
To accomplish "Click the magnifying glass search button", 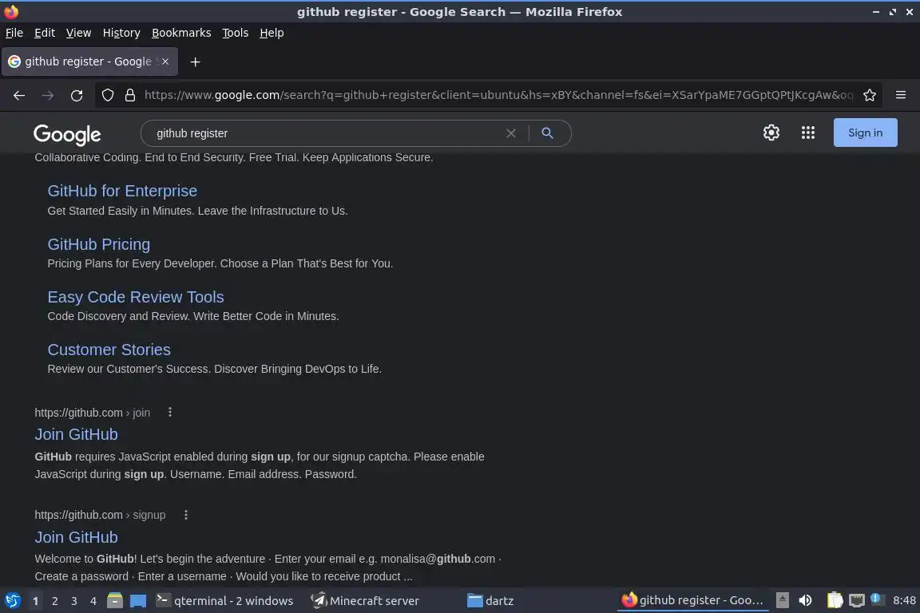I will [547, 133].
